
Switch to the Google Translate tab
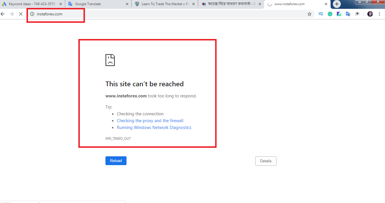(98, 4)
